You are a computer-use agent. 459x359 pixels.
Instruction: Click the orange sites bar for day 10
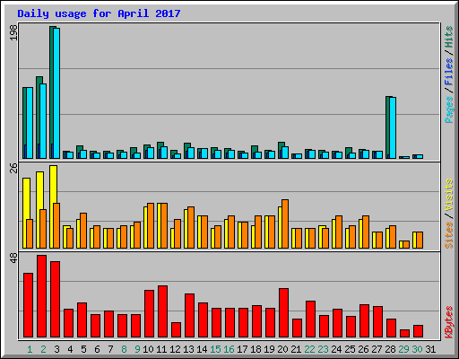(x=151, y=226)
